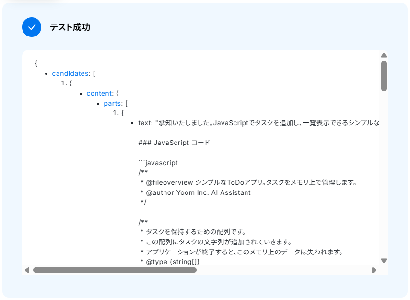
Task: Click the @fileoverview comment line
Action: click(248, 182)
